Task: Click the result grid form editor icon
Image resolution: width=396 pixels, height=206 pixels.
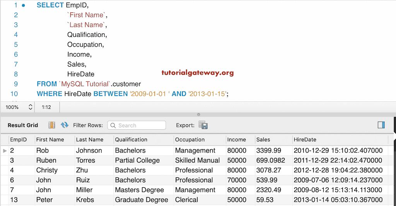Action: 51,125
